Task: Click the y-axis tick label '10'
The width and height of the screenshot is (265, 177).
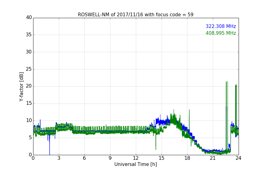Action: [29, 120]
